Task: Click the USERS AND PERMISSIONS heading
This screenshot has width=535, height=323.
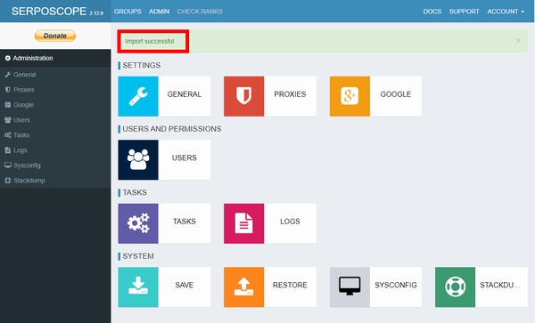Action: tap(172, 129)
